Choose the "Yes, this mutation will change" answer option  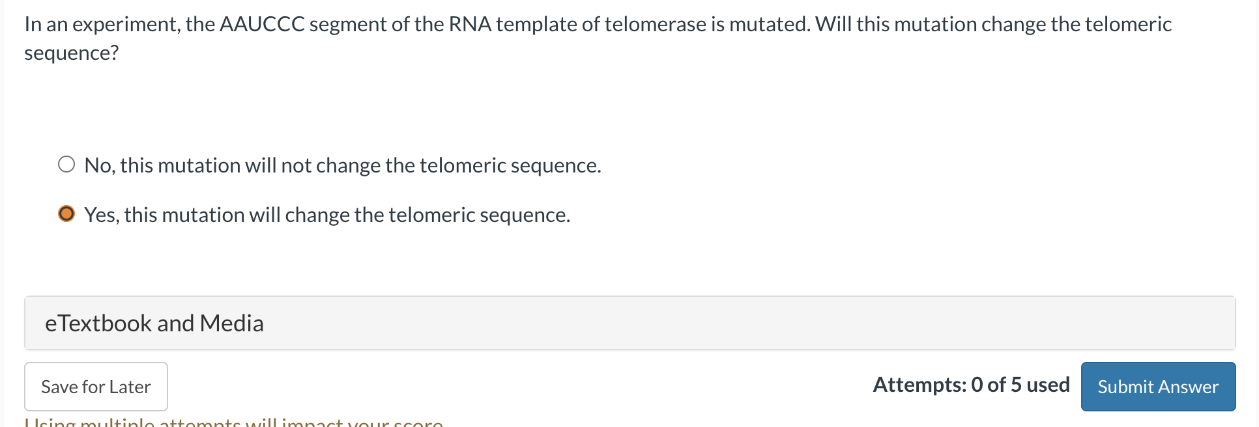pyautogui.click(x=67, y=213)
